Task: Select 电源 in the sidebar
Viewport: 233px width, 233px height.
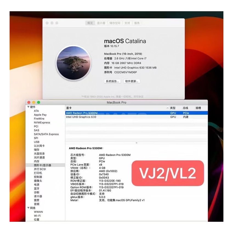Action: pos(37,184)
